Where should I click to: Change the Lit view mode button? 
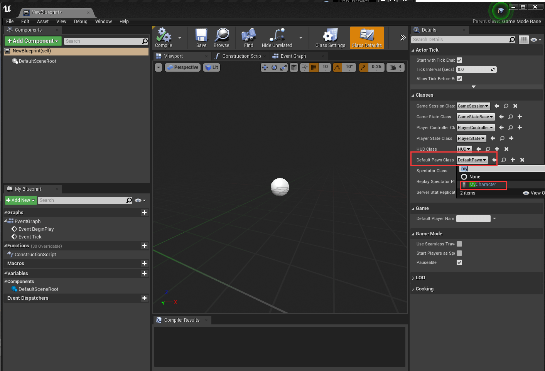click(x=212, y=67)
